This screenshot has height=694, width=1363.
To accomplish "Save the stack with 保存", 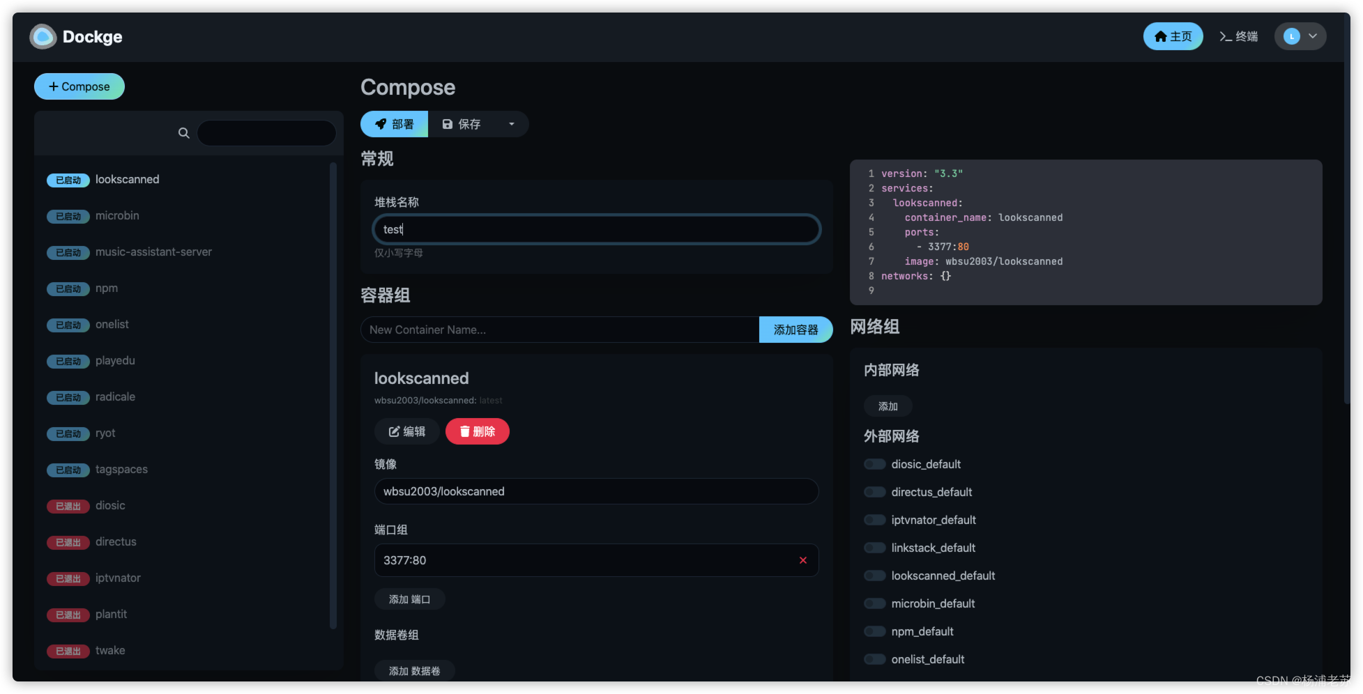I will (x=462, y=124).
